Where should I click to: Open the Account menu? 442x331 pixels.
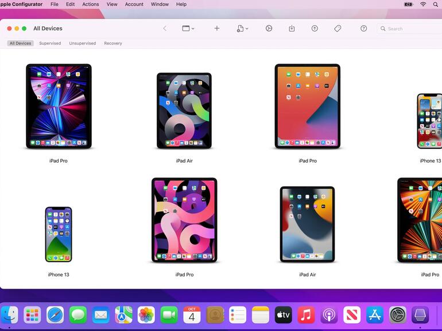(x=134, y=4)
